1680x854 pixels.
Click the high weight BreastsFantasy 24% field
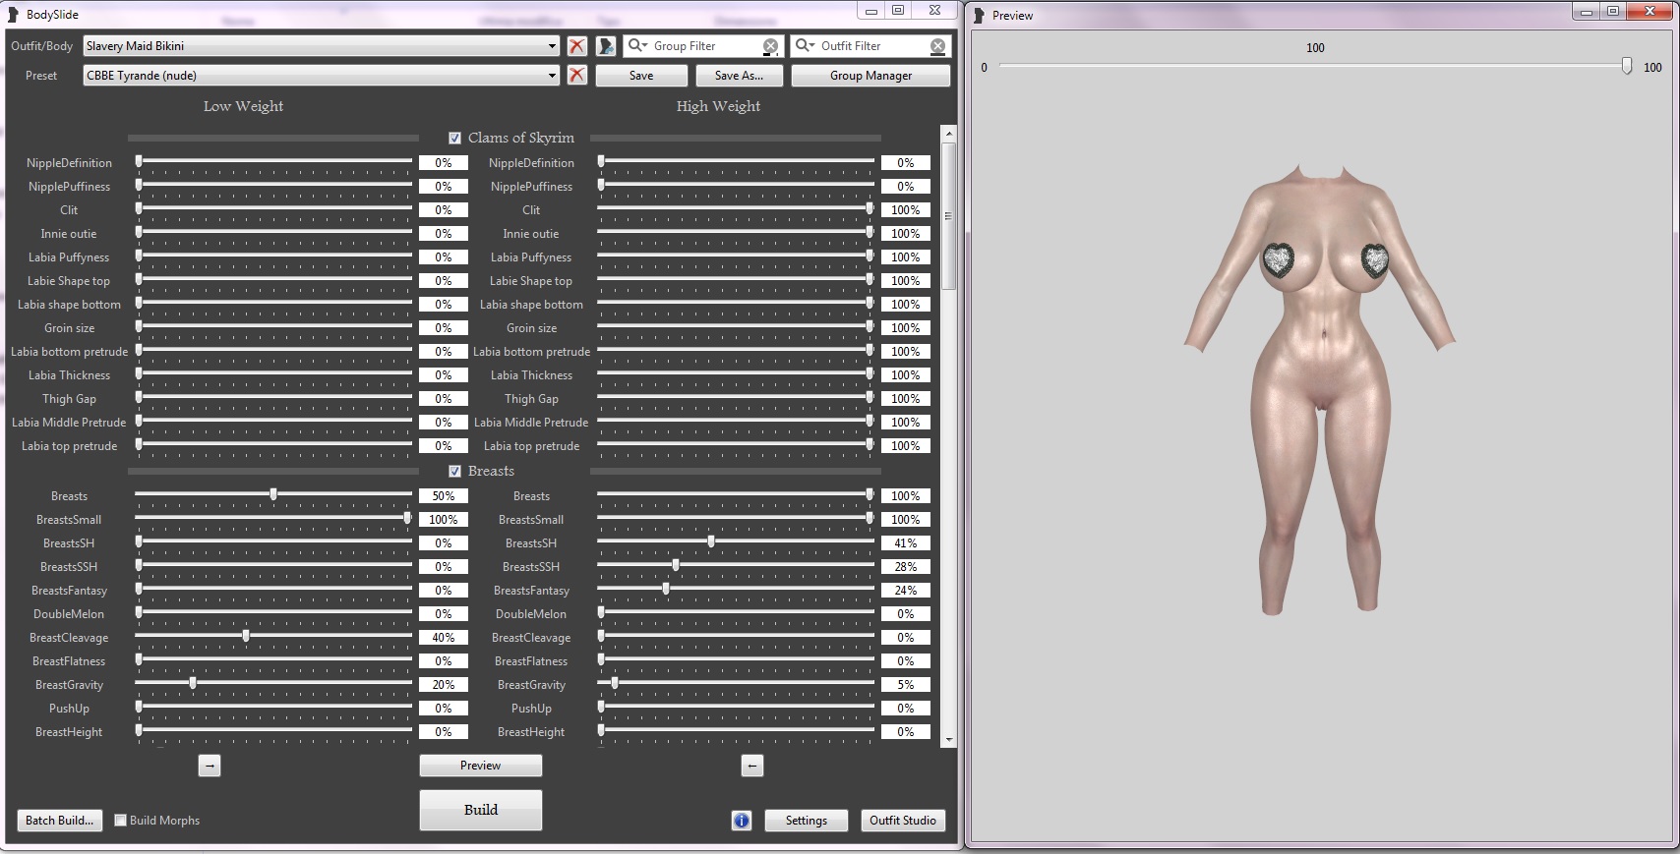(906, 591)
